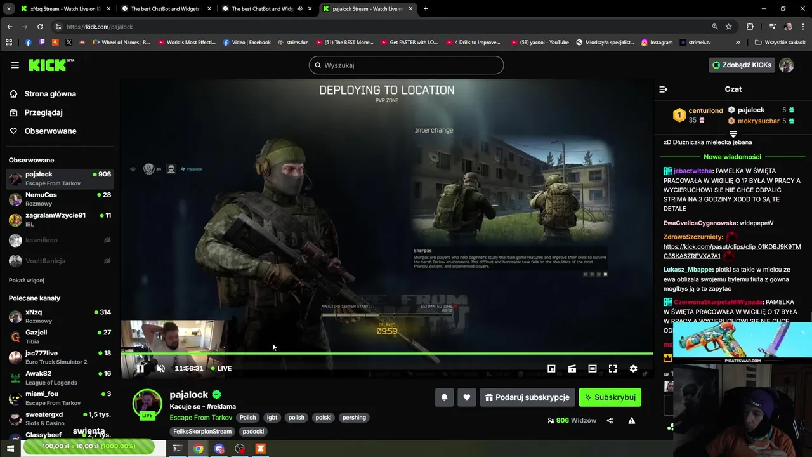Image resolution: width=812 pixels, height=457 pixels.
Task: Click the lgbt stream tag
Action: click(x=272, y=418)
